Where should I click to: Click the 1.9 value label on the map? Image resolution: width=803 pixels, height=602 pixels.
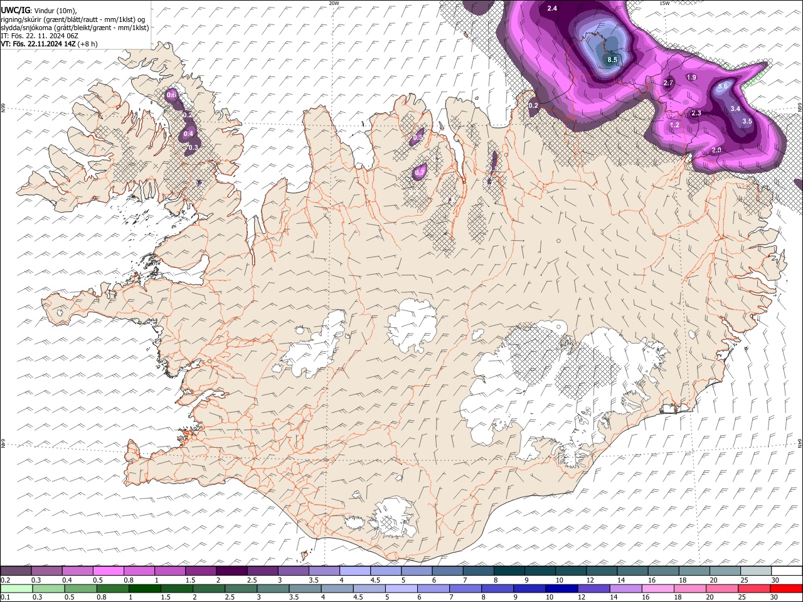click(691, 77)
